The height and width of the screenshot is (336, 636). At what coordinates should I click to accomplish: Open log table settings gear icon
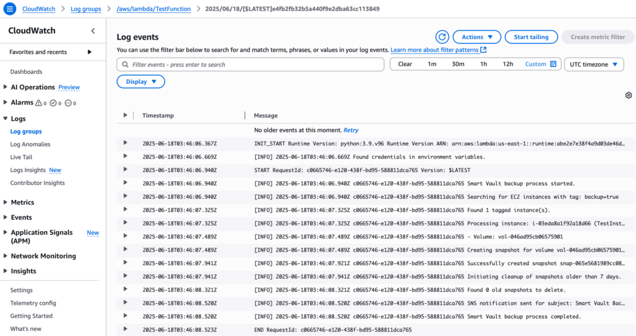tap(628, 95)
